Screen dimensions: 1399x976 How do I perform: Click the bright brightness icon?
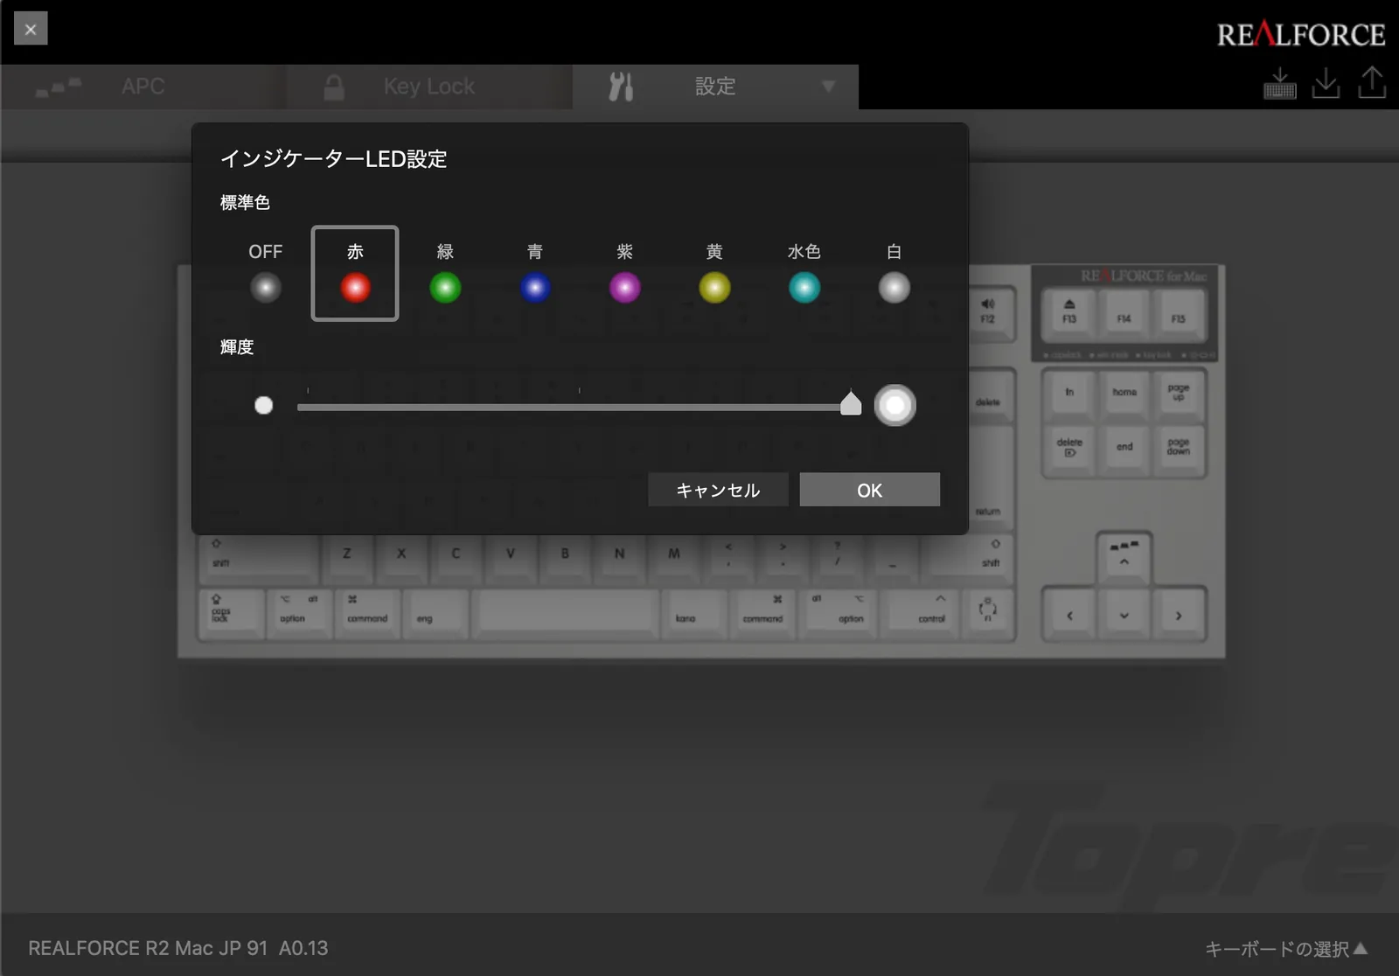pyautogui.click(x=894, y=406)
